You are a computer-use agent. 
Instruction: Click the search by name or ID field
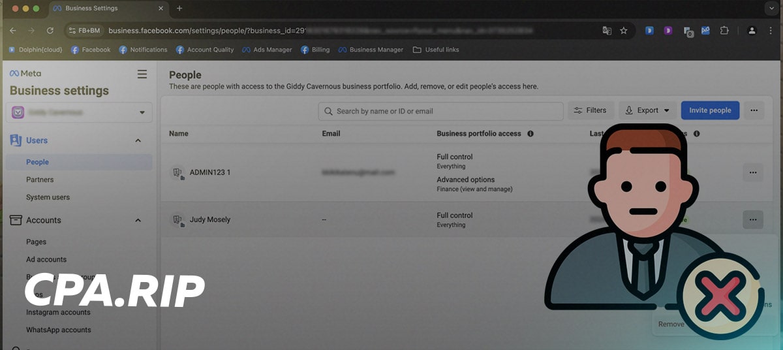tap(440, 111)
